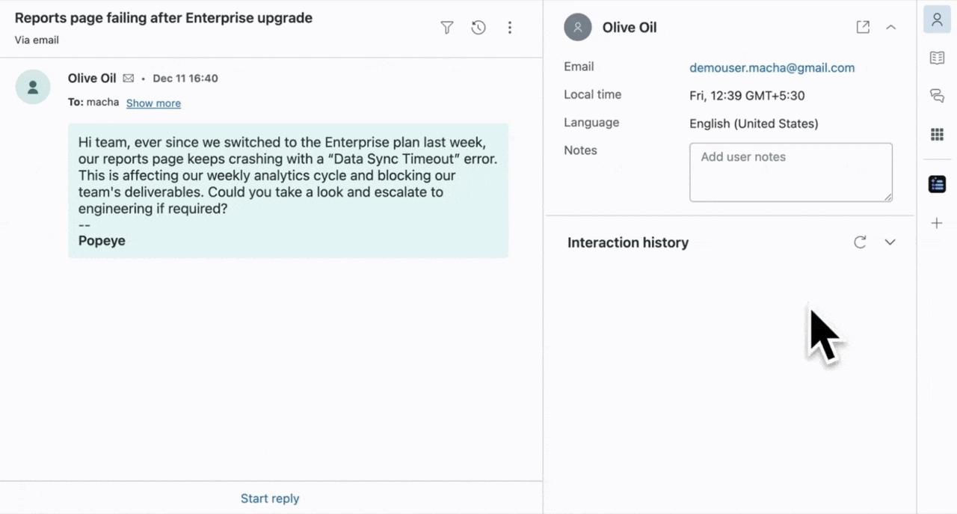The image size is (957, 514).
Task: Click the filter conversation icon
Action: coord(447,28)
